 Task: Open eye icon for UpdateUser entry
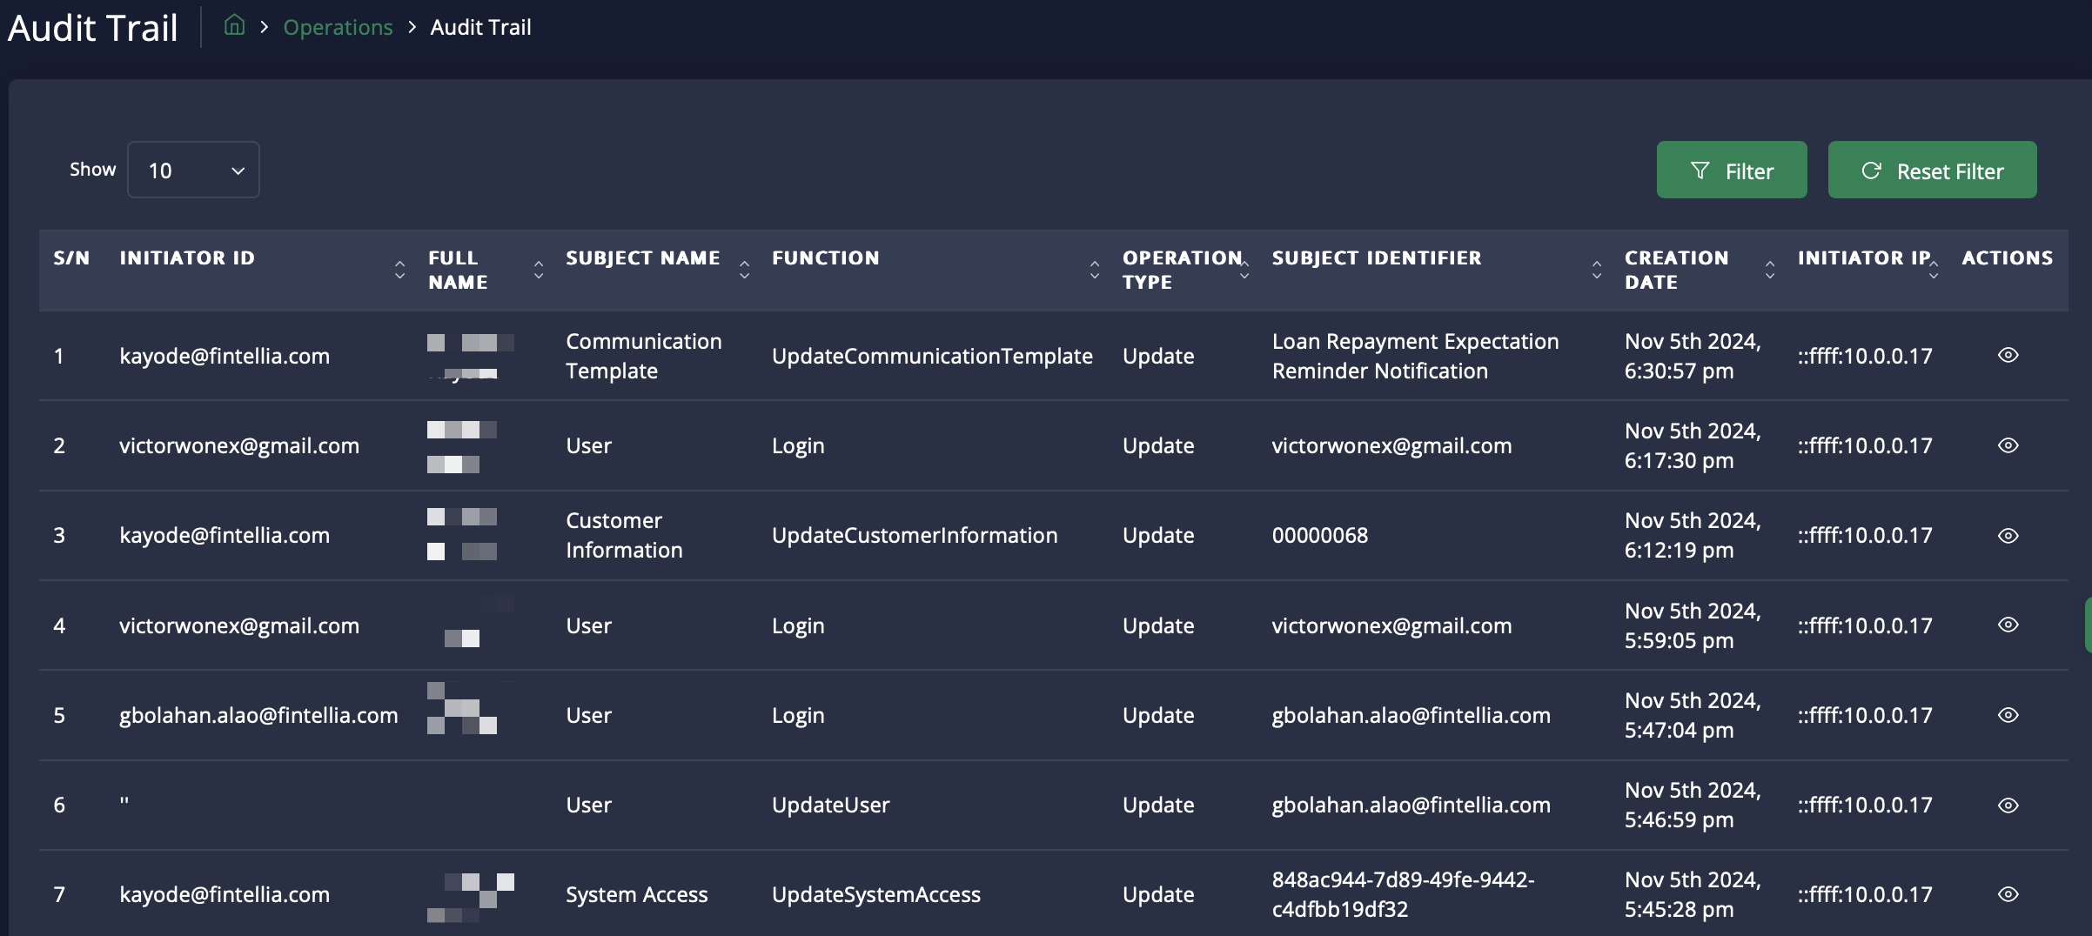[2008, 806]
